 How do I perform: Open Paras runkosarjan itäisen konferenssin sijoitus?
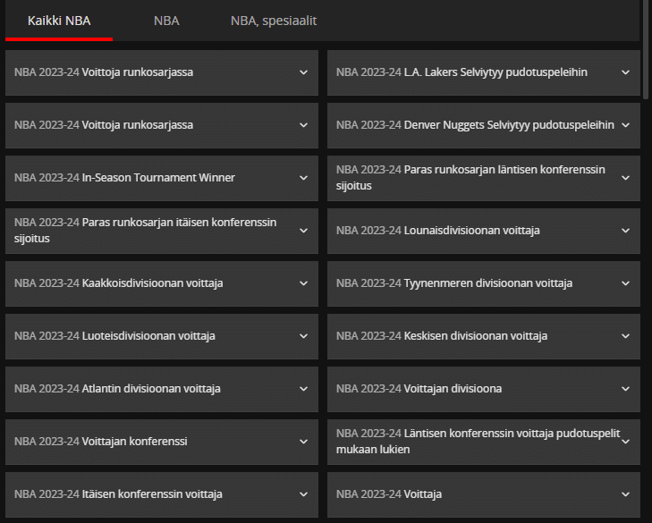click(162, 231)
